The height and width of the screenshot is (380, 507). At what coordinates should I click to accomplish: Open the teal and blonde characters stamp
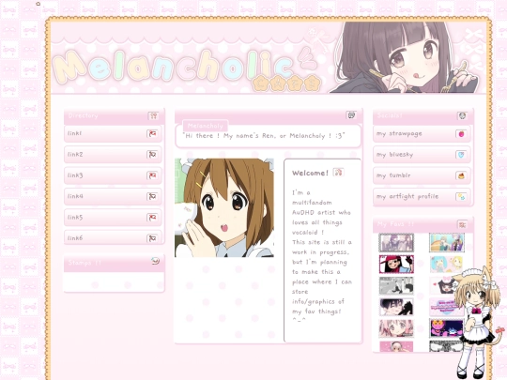pos(447,265)
